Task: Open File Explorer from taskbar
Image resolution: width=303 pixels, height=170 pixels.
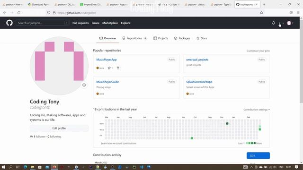Action: coord(33,167)
